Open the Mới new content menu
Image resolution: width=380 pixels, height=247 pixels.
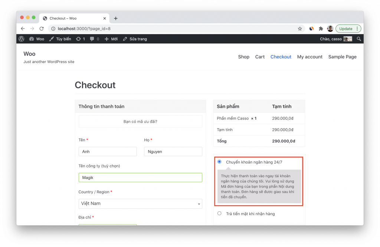click(111, 39)
